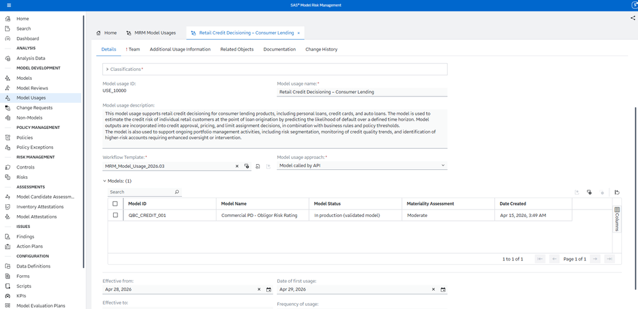Image resolution: width=638 pixels, height=309 pixels.
Task: Select the Details tab
Action: [109, 49]
